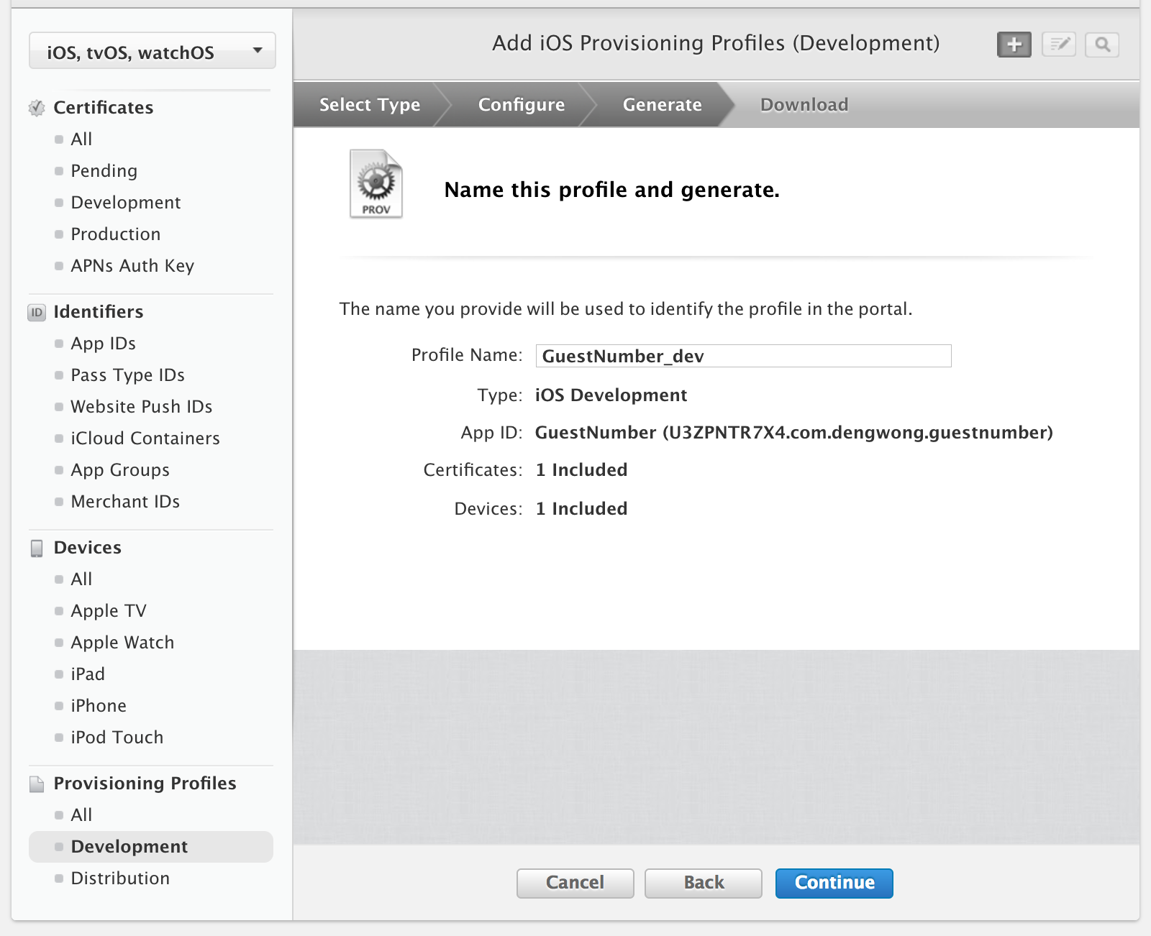Open Pending certificates
The height and width of the screenshot is (936, 1151).
(104, 171)
